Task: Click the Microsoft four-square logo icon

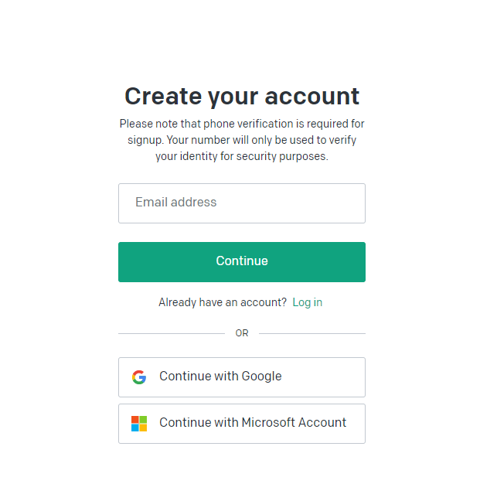Action: (x=139, y=424)
